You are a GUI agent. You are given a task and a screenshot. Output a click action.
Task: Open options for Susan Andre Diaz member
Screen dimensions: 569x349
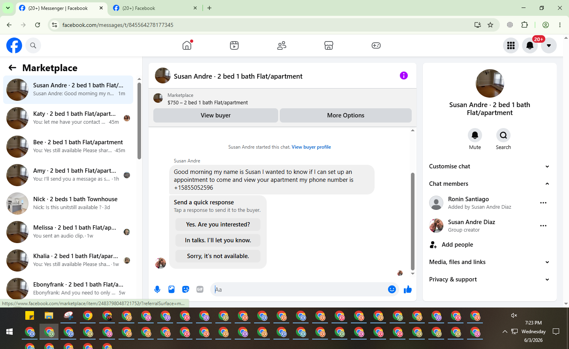(543, 226)
